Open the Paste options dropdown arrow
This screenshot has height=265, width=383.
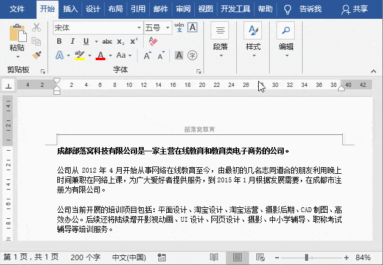[x=18, y=57]
